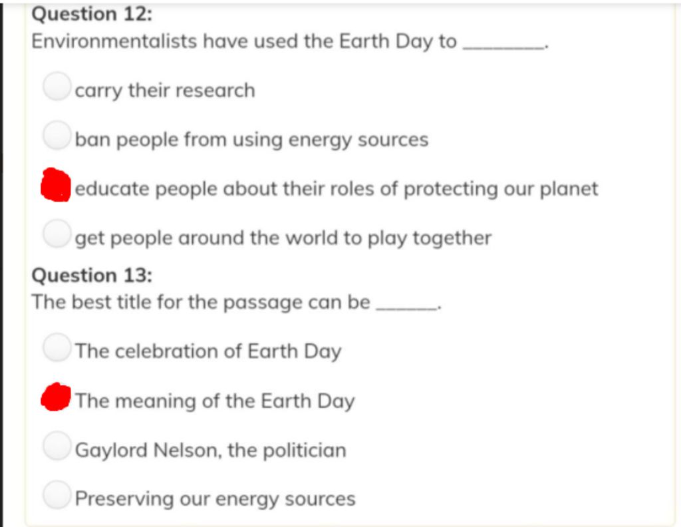Click the answer text 'The celebration of Earth Day'
Image resolution: width=681 pixels, height=527 pixels.
click(x=208, y=351)
